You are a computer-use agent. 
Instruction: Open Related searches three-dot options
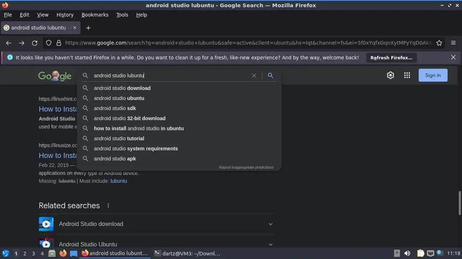tap(108, 205)
